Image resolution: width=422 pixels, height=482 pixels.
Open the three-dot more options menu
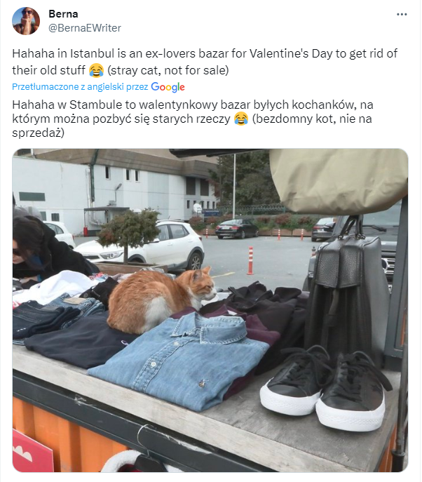(402, 15)
